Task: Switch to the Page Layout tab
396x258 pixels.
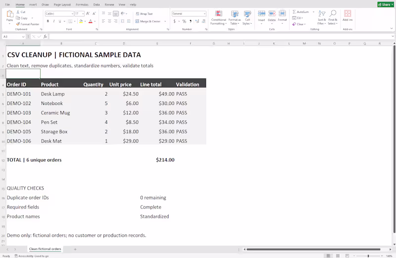Action: [x=62, y=4]
